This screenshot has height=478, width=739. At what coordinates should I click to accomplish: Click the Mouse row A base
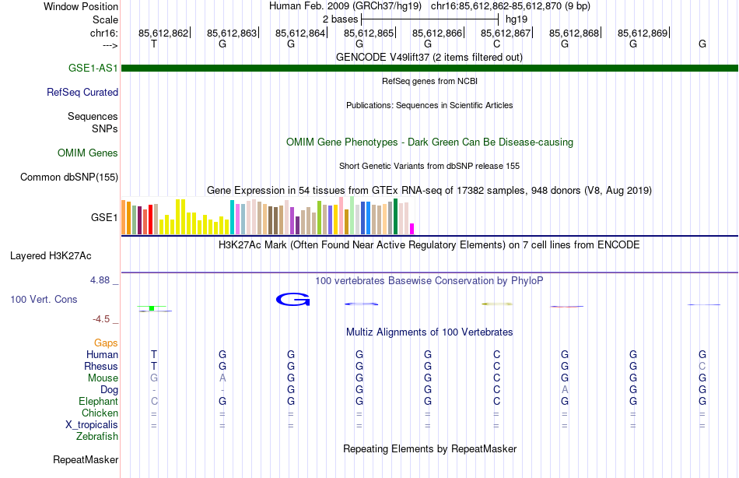(222, 378)
